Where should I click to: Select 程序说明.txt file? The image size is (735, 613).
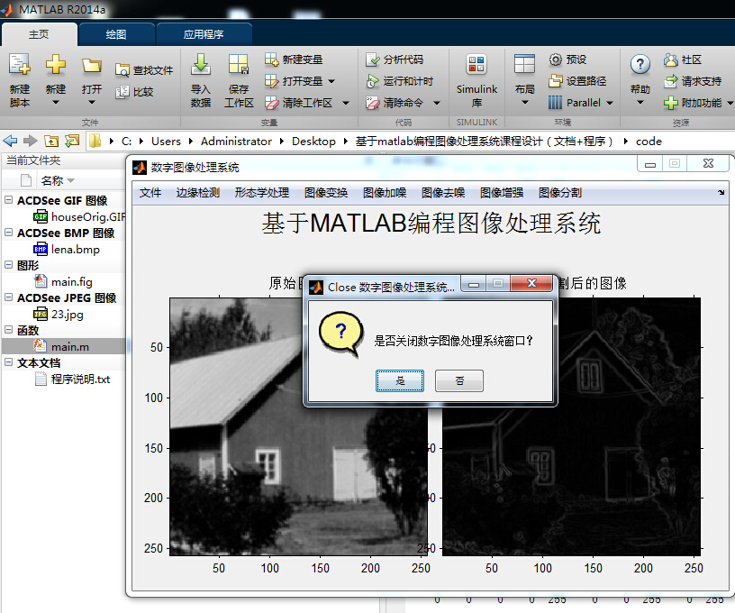72,379
